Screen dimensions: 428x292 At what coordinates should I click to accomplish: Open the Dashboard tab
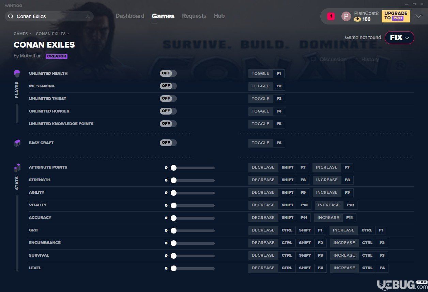click(130, 16)
